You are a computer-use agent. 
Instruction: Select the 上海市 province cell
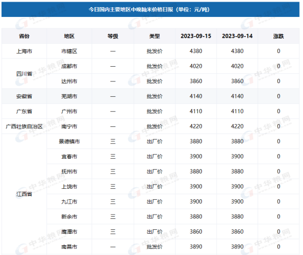point(24,51)
